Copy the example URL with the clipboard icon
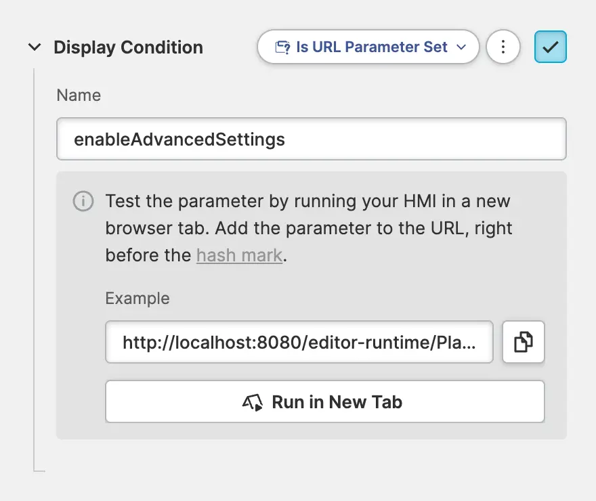The width and height of the screenshot is (596, 501). (523, 343)
